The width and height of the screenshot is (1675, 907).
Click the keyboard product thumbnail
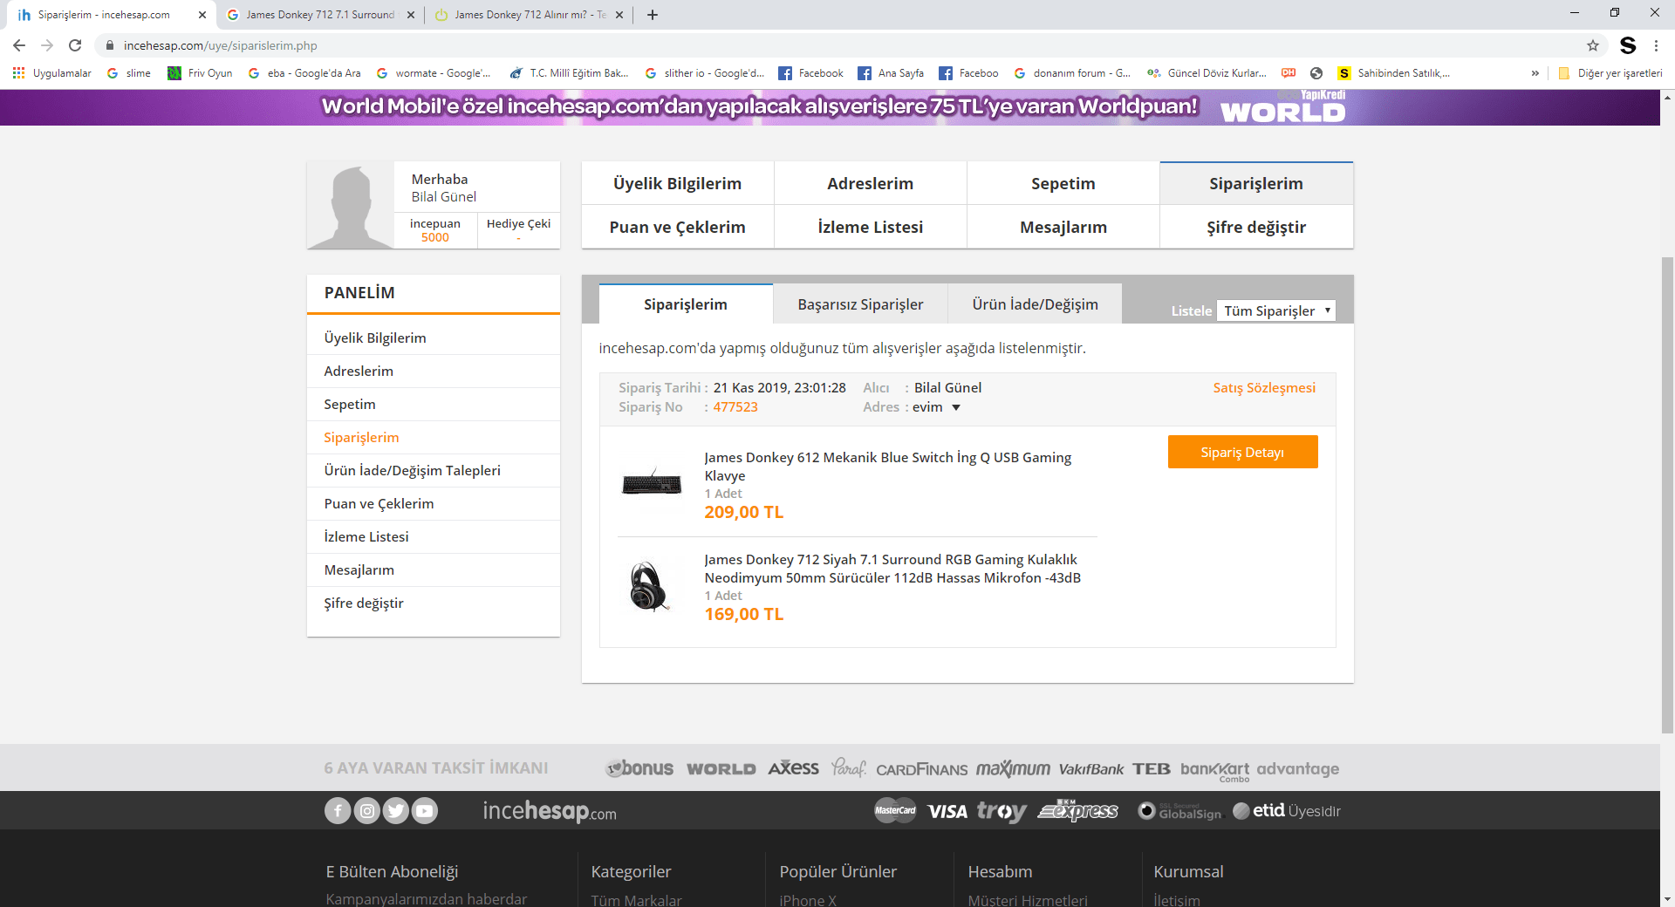pyautogui.click(x=652, y=482)
